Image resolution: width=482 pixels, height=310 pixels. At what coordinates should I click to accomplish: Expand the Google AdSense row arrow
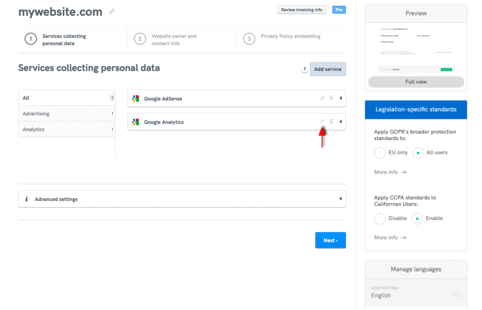(340, 98)
